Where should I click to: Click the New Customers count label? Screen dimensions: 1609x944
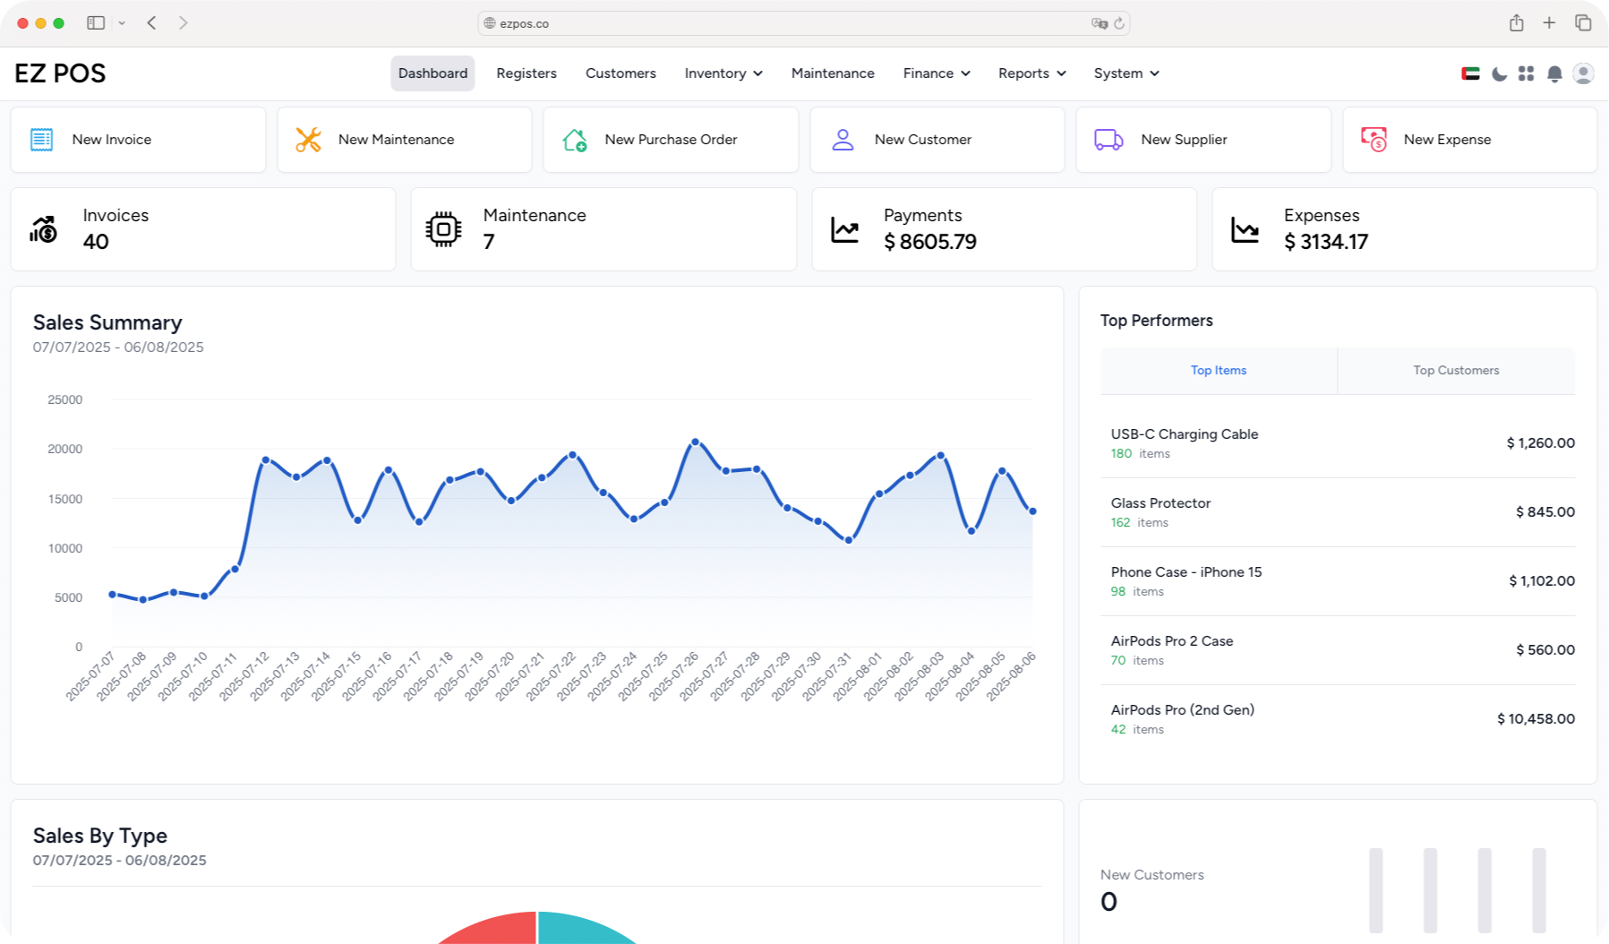click(x=1151, y=875)
